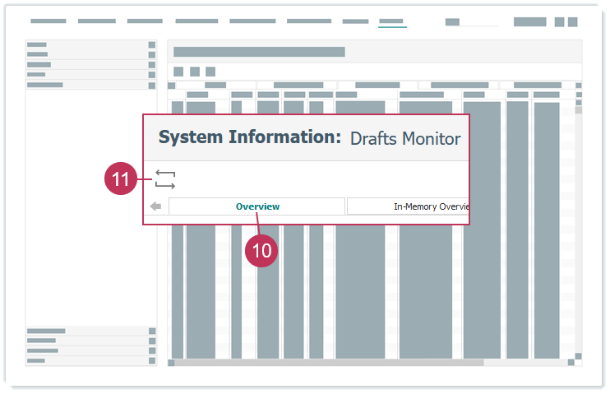
Task: Click the gray back arrow left of Overview
Action: tap(155, 206)
